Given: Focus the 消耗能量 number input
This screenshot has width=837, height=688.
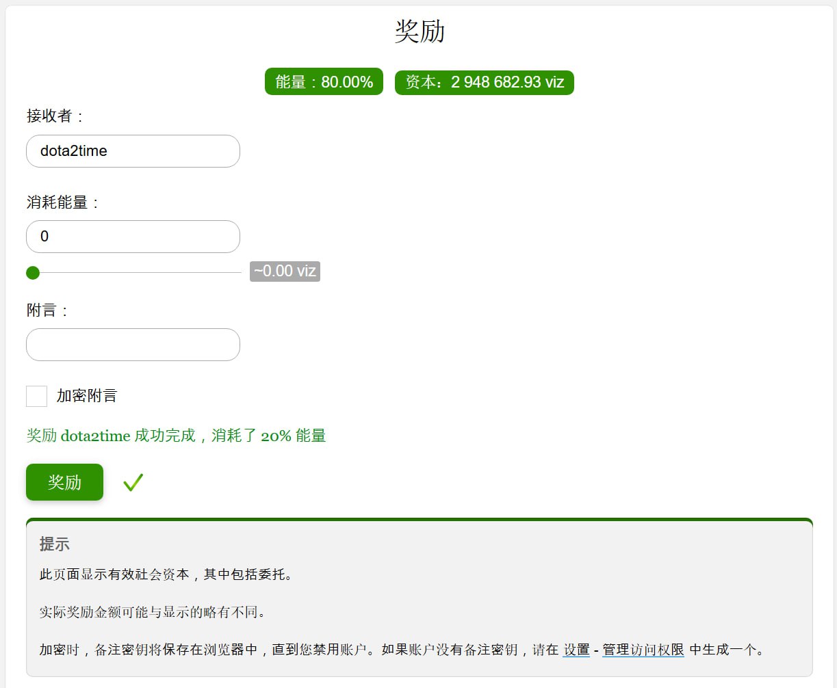Looking at the screenshot, I should pyautogui.click(x=133, y=237).
